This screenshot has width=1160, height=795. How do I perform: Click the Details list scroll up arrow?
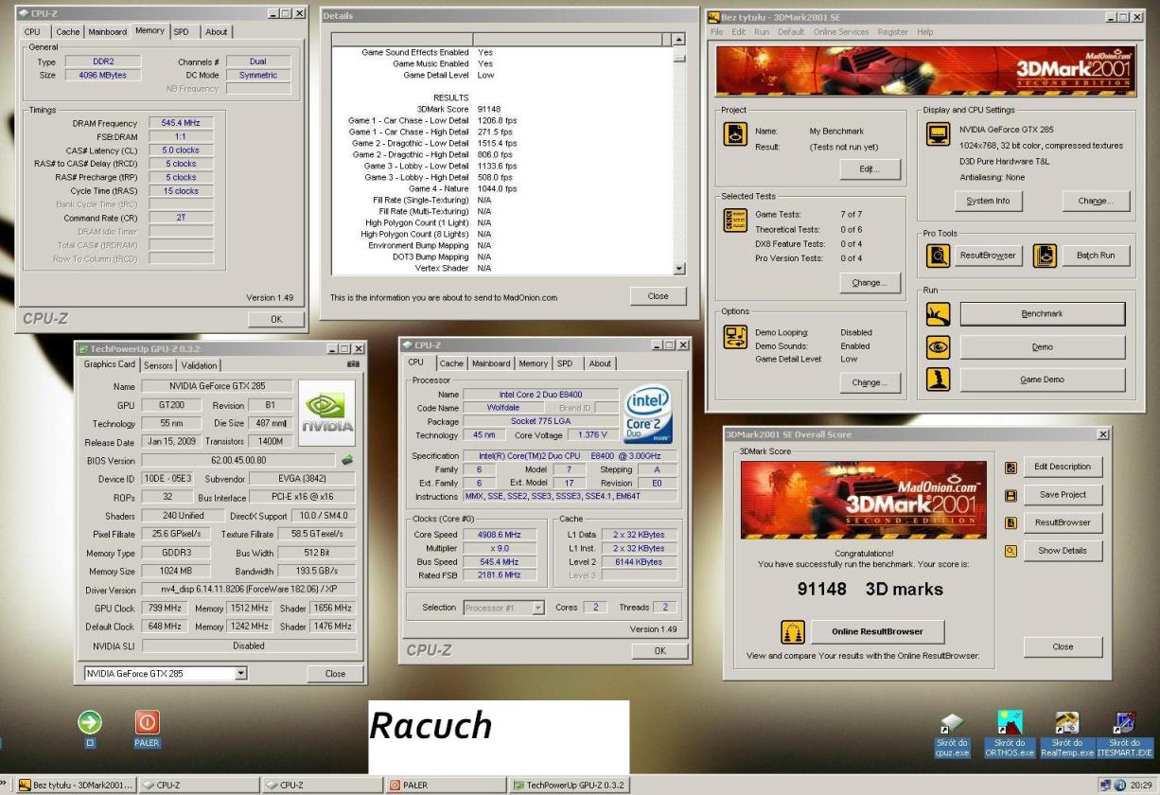click(677, 39)
